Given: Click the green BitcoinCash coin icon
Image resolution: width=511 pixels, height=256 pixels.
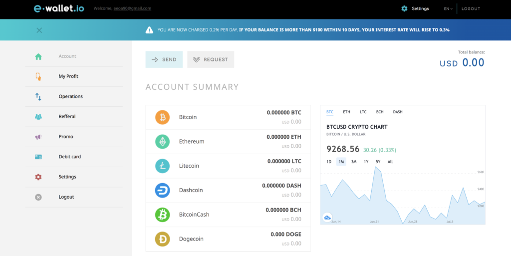Looking at the screenshot, I should coord(162,215).
